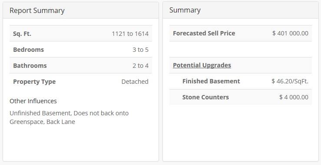This screenshot has height=165, width=321.
Task: Select the Property Type label
Action: 34,82
